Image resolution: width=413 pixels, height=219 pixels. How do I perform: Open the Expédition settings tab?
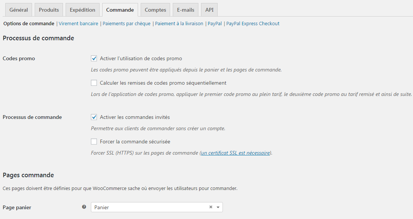[82, 9]
